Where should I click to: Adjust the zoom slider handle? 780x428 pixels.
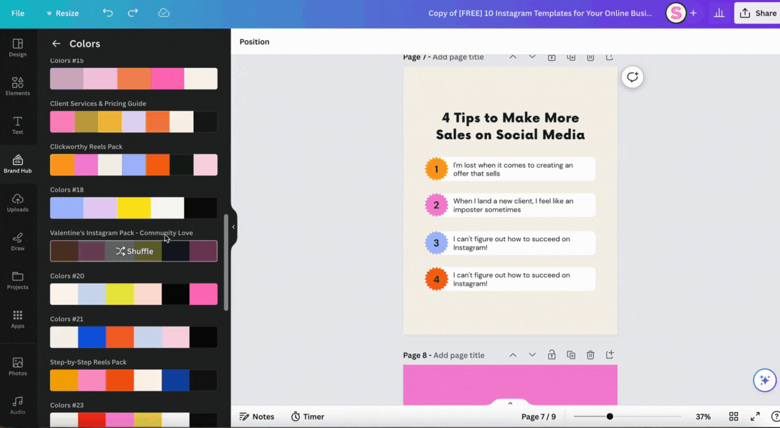pos(609,417)
